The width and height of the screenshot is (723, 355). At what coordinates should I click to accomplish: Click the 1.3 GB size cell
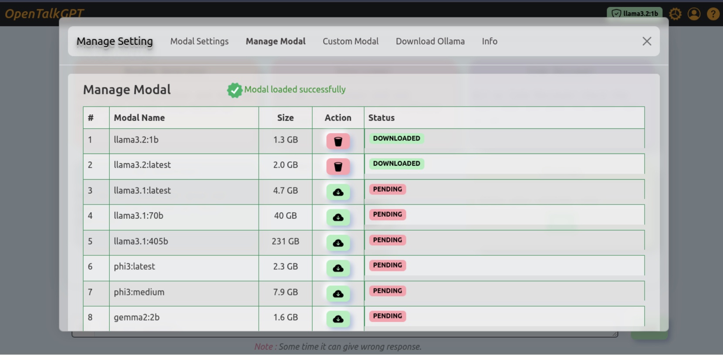point(285,141)
